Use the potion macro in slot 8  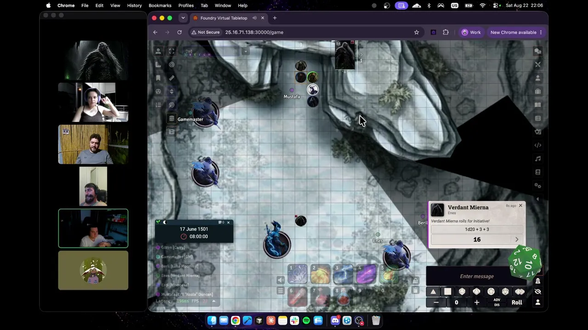click(x=343, y=297)
